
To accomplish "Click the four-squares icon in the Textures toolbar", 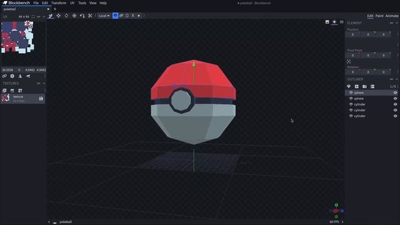I will tap(20, 91).
